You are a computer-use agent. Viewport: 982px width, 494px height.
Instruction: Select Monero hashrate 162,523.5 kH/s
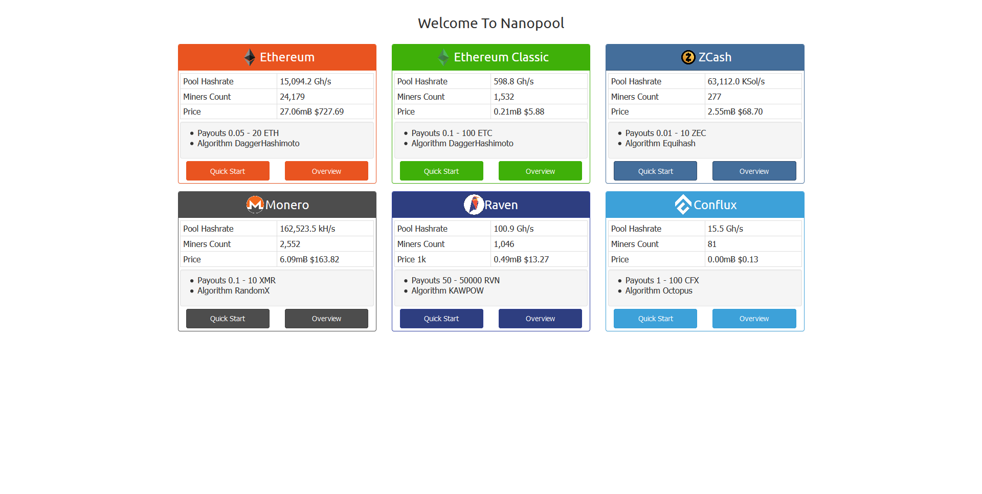click(x=307, y=229)
